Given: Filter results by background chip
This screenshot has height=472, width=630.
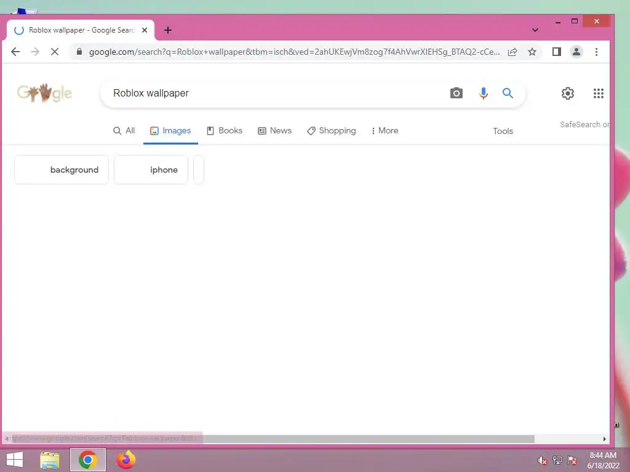Looking at the screenshot, I should coord(62,170).
